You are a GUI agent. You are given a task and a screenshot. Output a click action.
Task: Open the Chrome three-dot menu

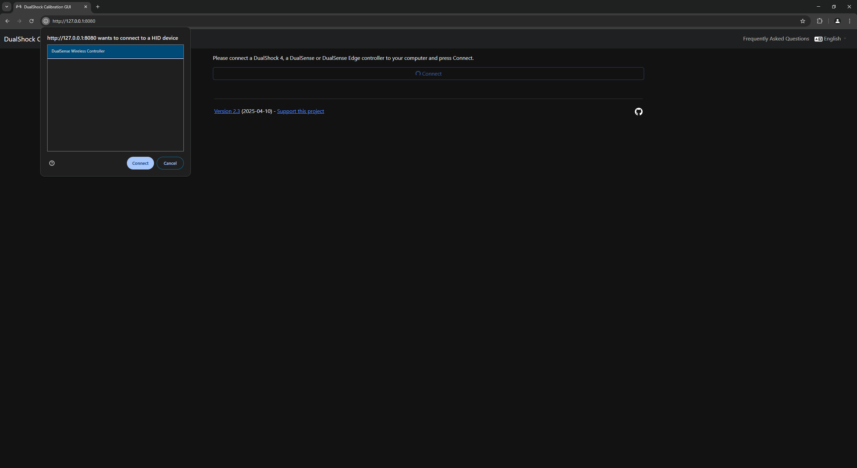pos(850,21)
